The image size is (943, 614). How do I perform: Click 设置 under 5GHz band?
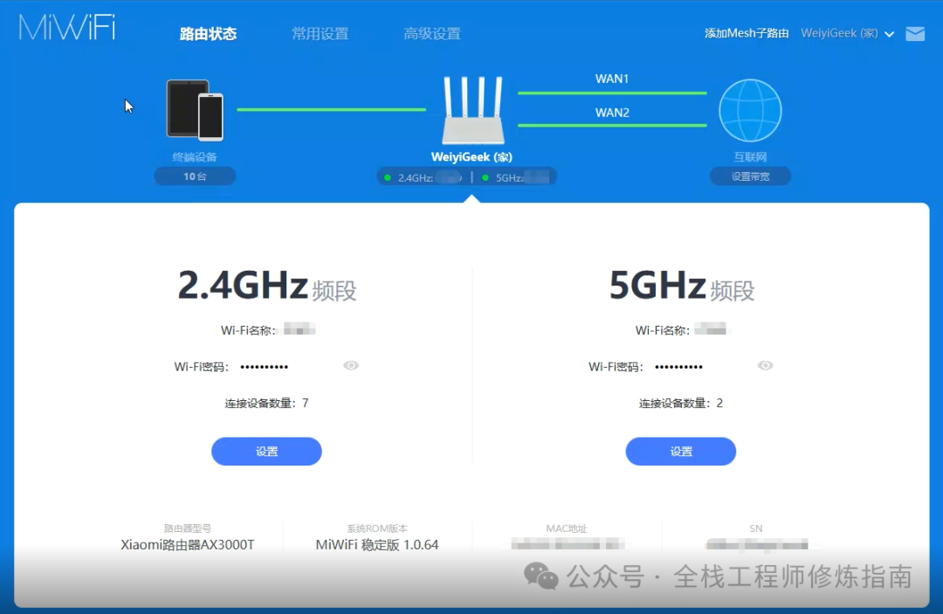(x=681, y=451)
